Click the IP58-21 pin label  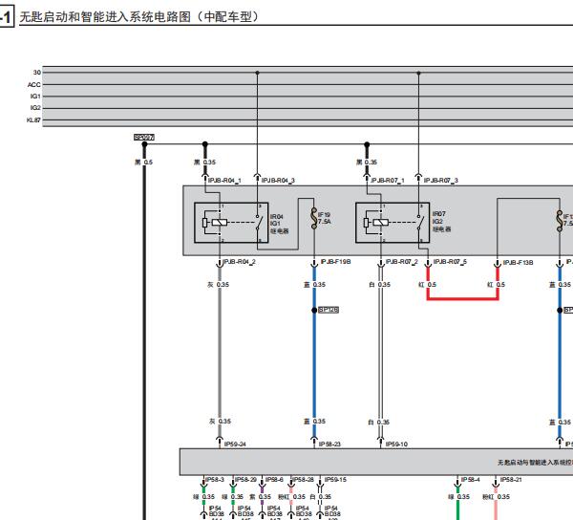coord(511,480)
